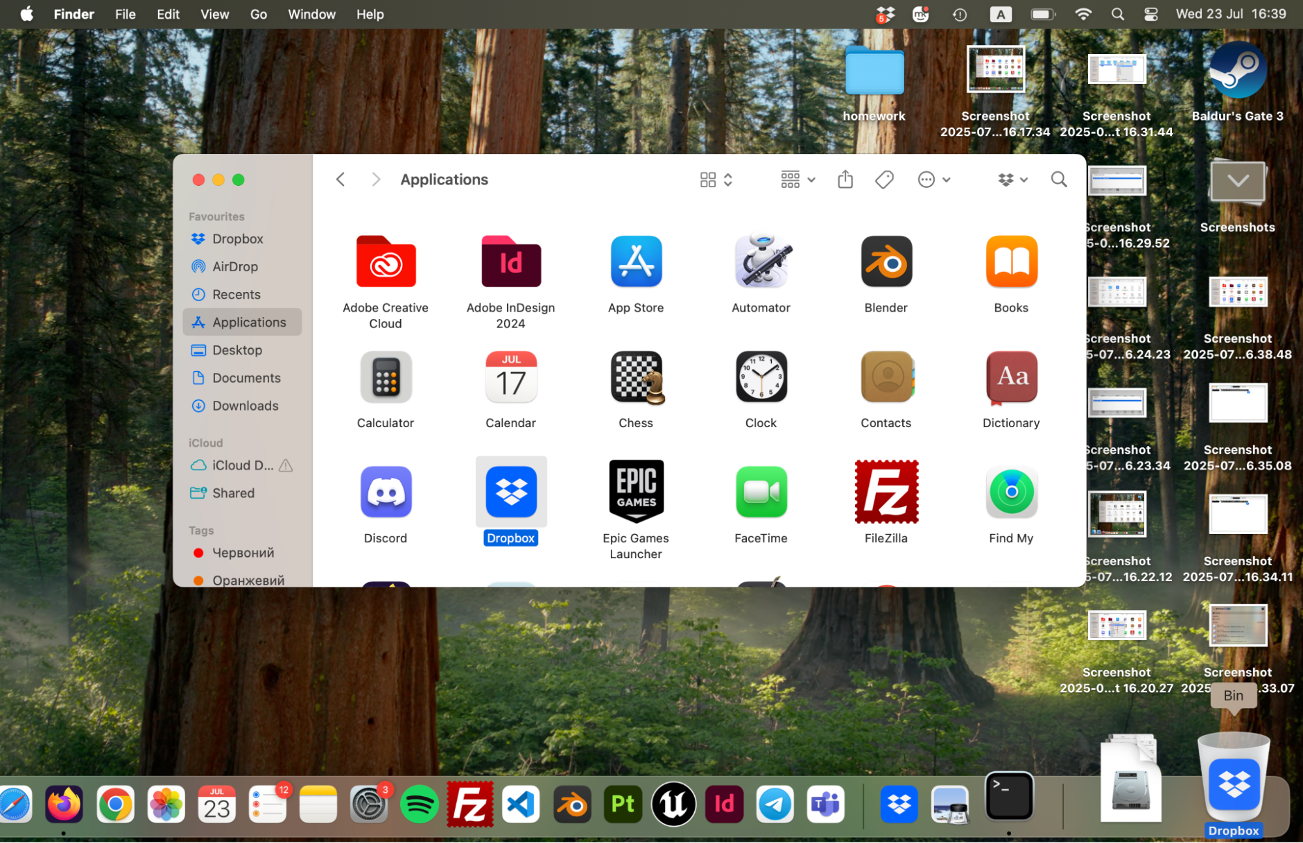
Task: Open the Chess app
Action: pyautogui.click(x=636, y=377)
